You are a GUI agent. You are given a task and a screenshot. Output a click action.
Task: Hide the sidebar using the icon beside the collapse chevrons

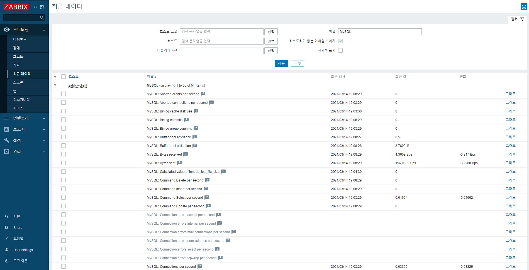pyautogui.click(x=42, y=7)
